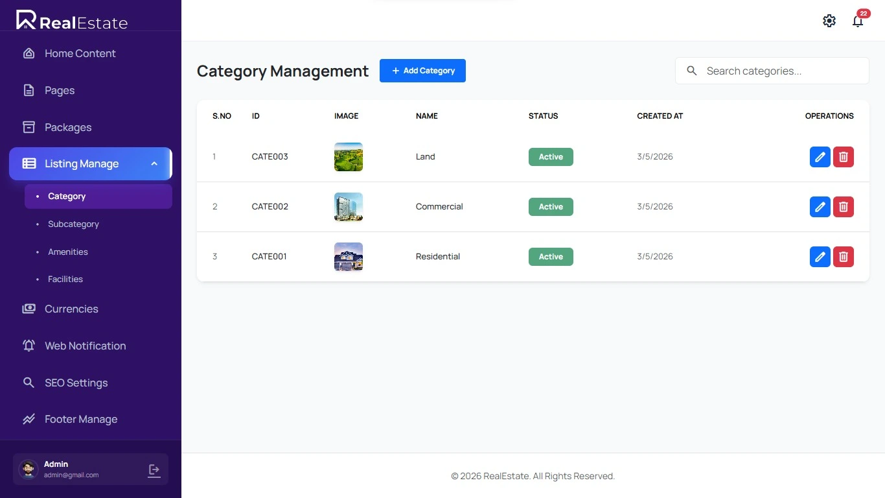
Task: Toggle the Active status of Commercial
Action: click(x=551, y=207)
